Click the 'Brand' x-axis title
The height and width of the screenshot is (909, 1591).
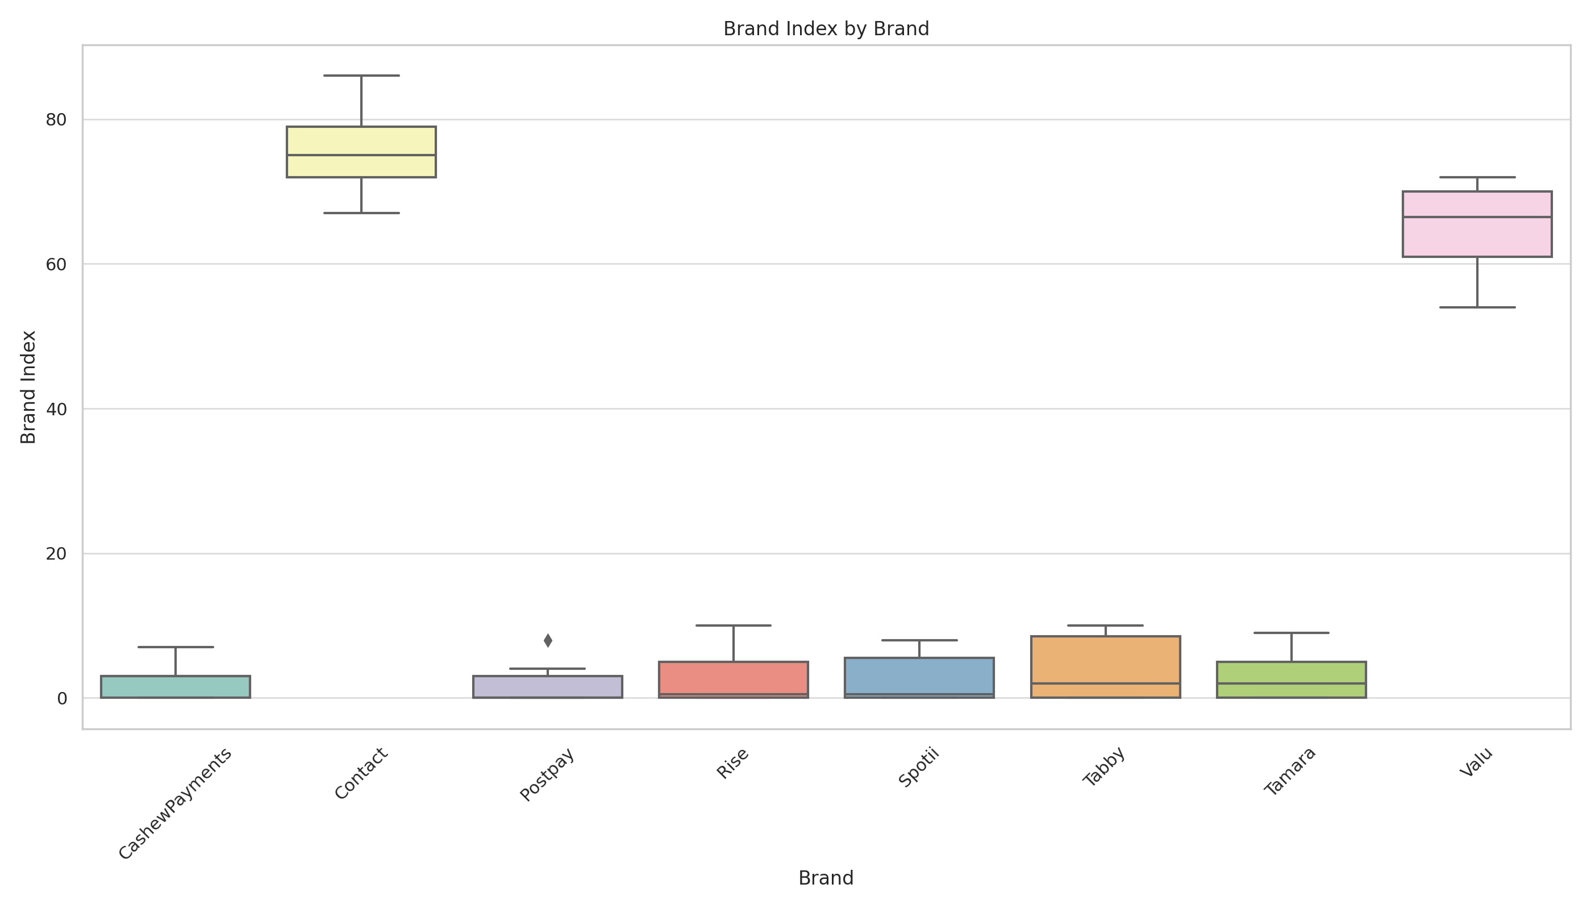(826, 878)
